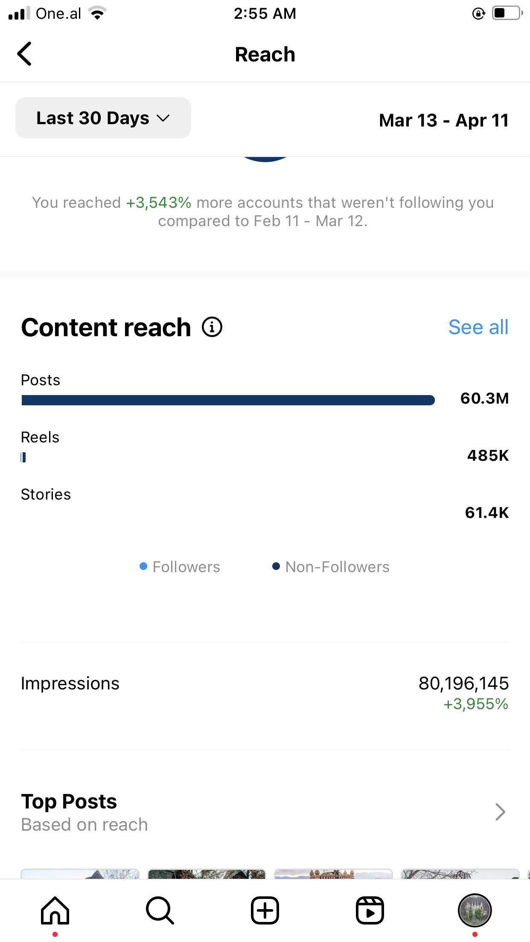Tap the Reels reach bar
The image size is (530, 942).
pos(23,457)
